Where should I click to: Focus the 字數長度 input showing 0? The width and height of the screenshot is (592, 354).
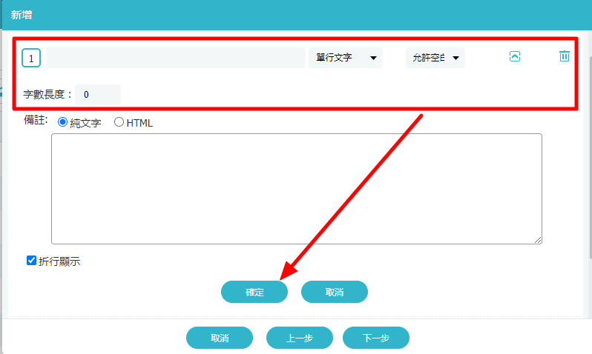pos(97,95)
